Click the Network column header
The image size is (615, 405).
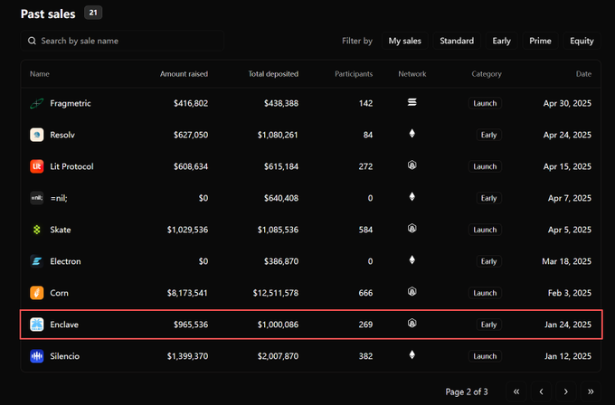tap(412, 74)
